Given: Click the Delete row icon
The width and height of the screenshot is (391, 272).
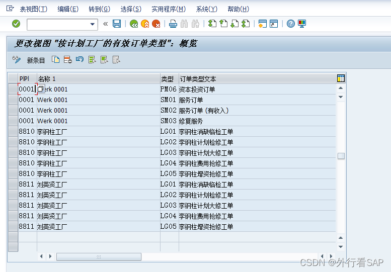Looking at the screenshot, I should coord(67,60).
